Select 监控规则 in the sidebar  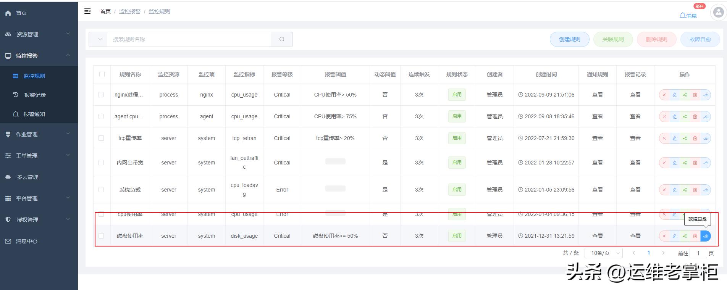pyautogui.click(x=39, y=76)
